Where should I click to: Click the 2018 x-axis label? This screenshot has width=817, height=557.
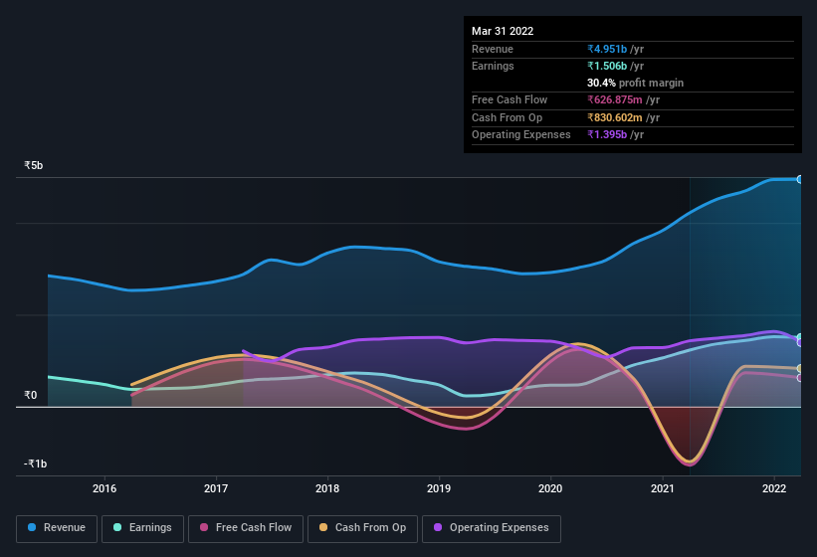click(327, 488)
